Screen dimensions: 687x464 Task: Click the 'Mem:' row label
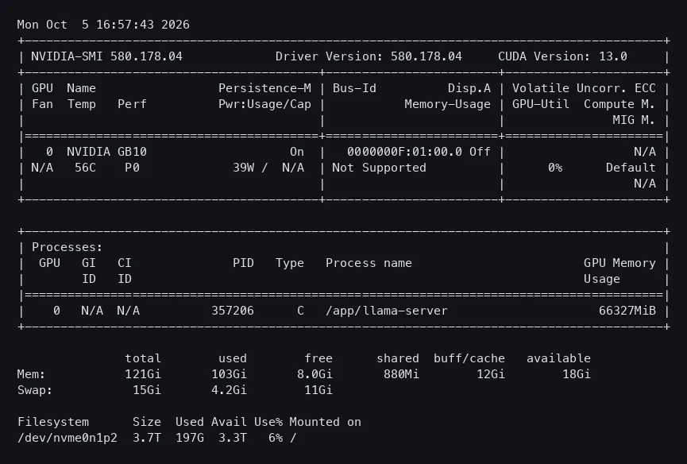(x=31, y=374)
